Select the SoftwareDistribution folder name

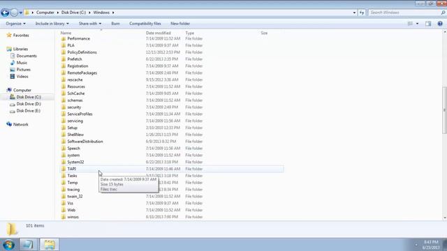[x=85, y=142]
